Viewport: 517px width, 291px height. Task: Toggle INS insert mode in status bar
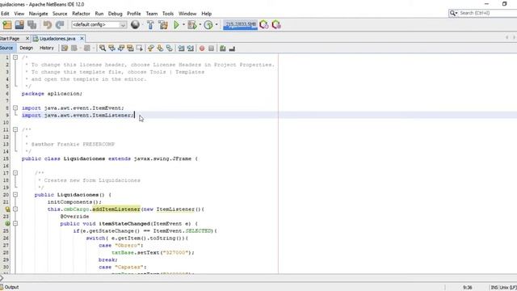click(494, 288)
